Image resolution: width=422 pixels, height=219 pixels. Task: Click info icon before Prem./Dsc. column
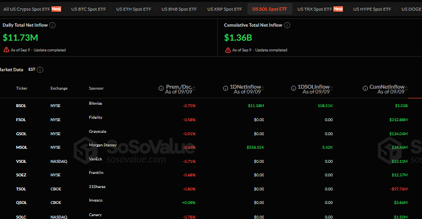(161, 88)
